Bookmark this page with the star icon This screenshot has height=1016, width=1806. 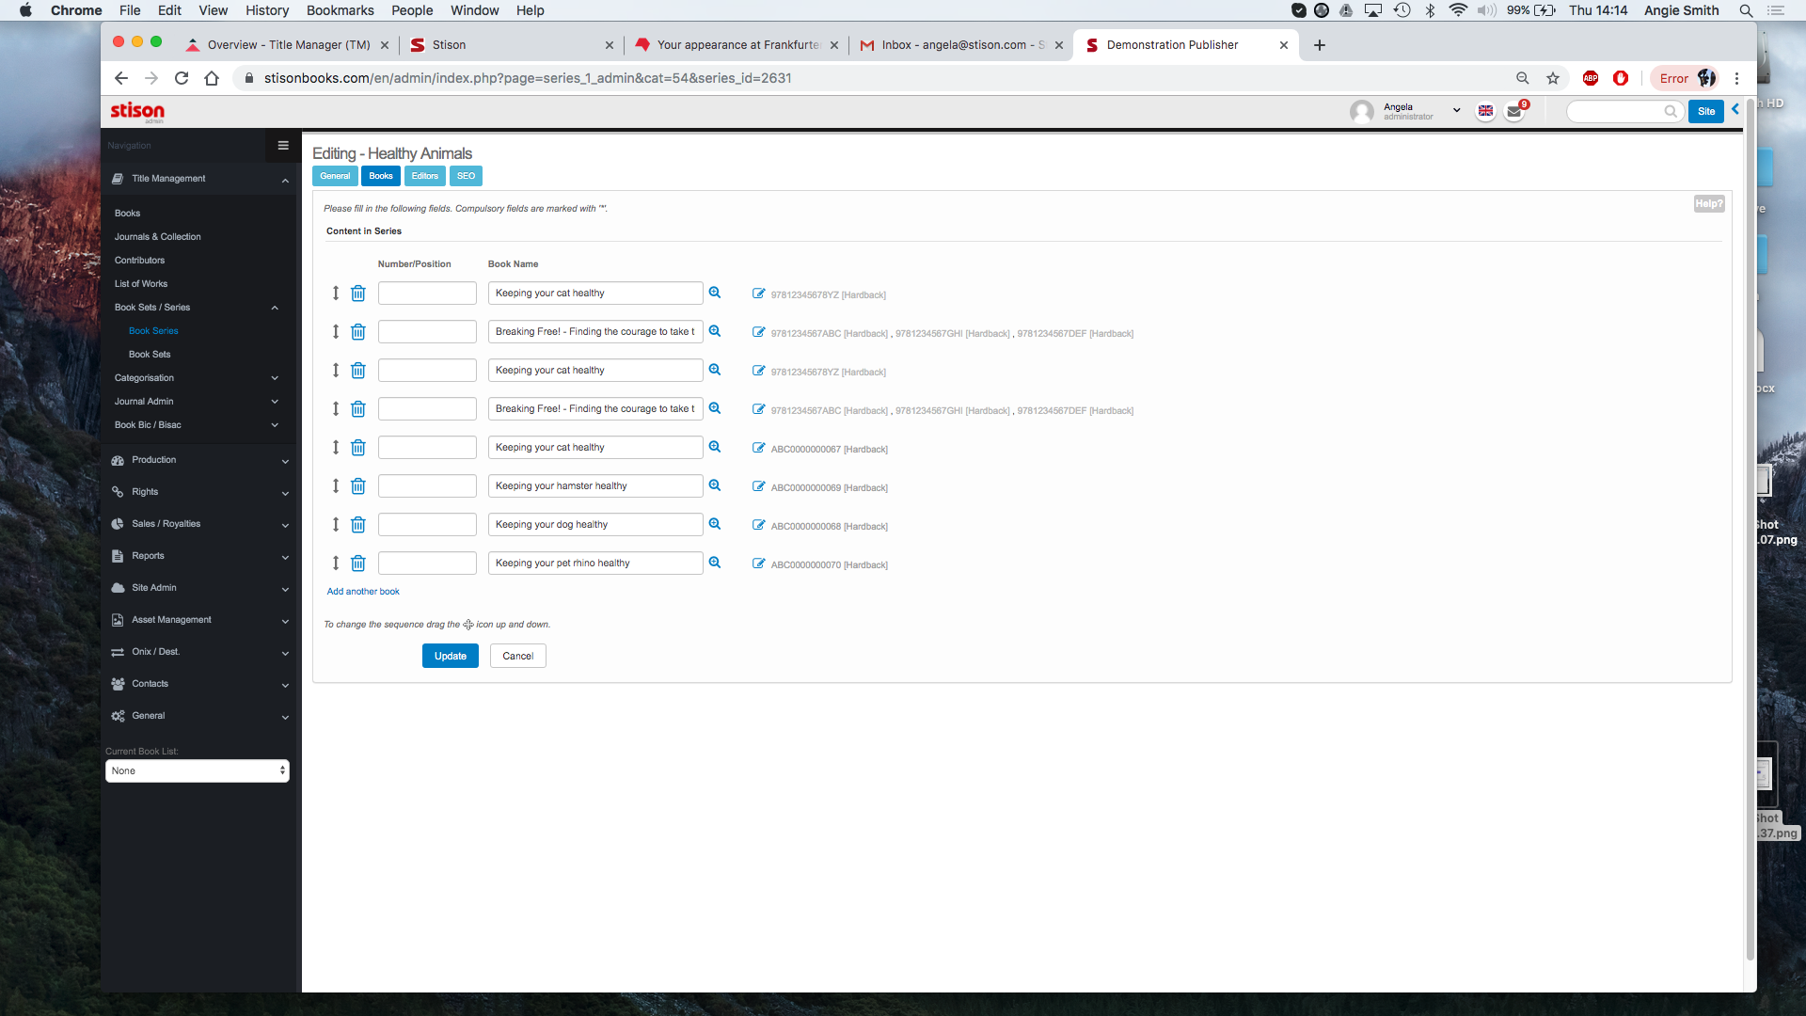(x=1553, y=78)
